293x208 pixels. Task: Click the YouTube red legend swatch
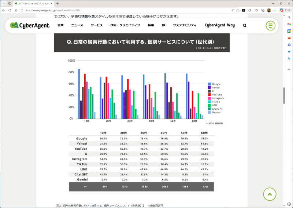click(209, 95)
